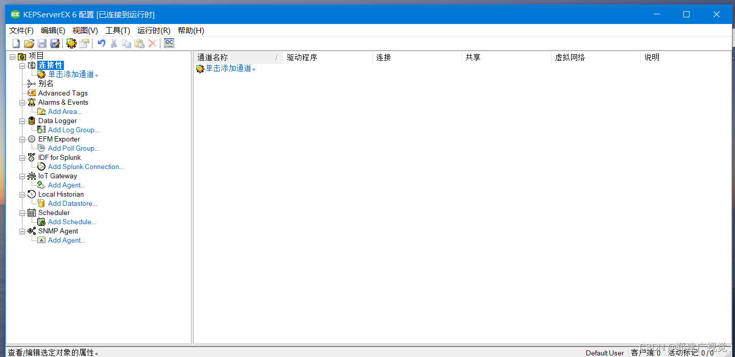735x357 pixels.
Task: Select the Advanced Tags label
Action: 63,93
